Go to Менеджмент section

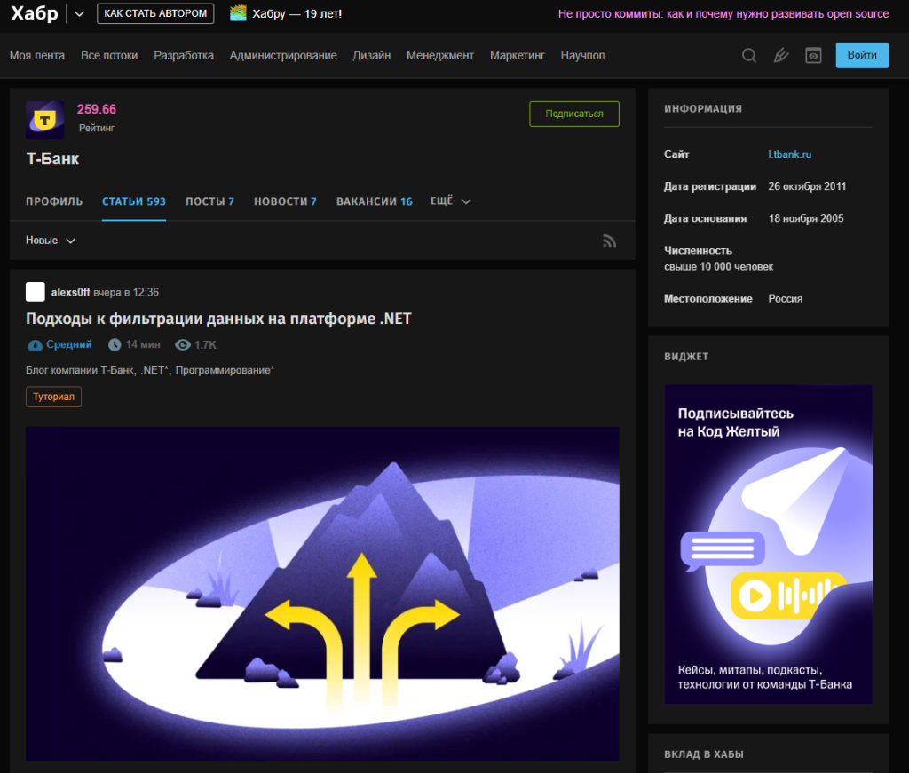[440, 56]
